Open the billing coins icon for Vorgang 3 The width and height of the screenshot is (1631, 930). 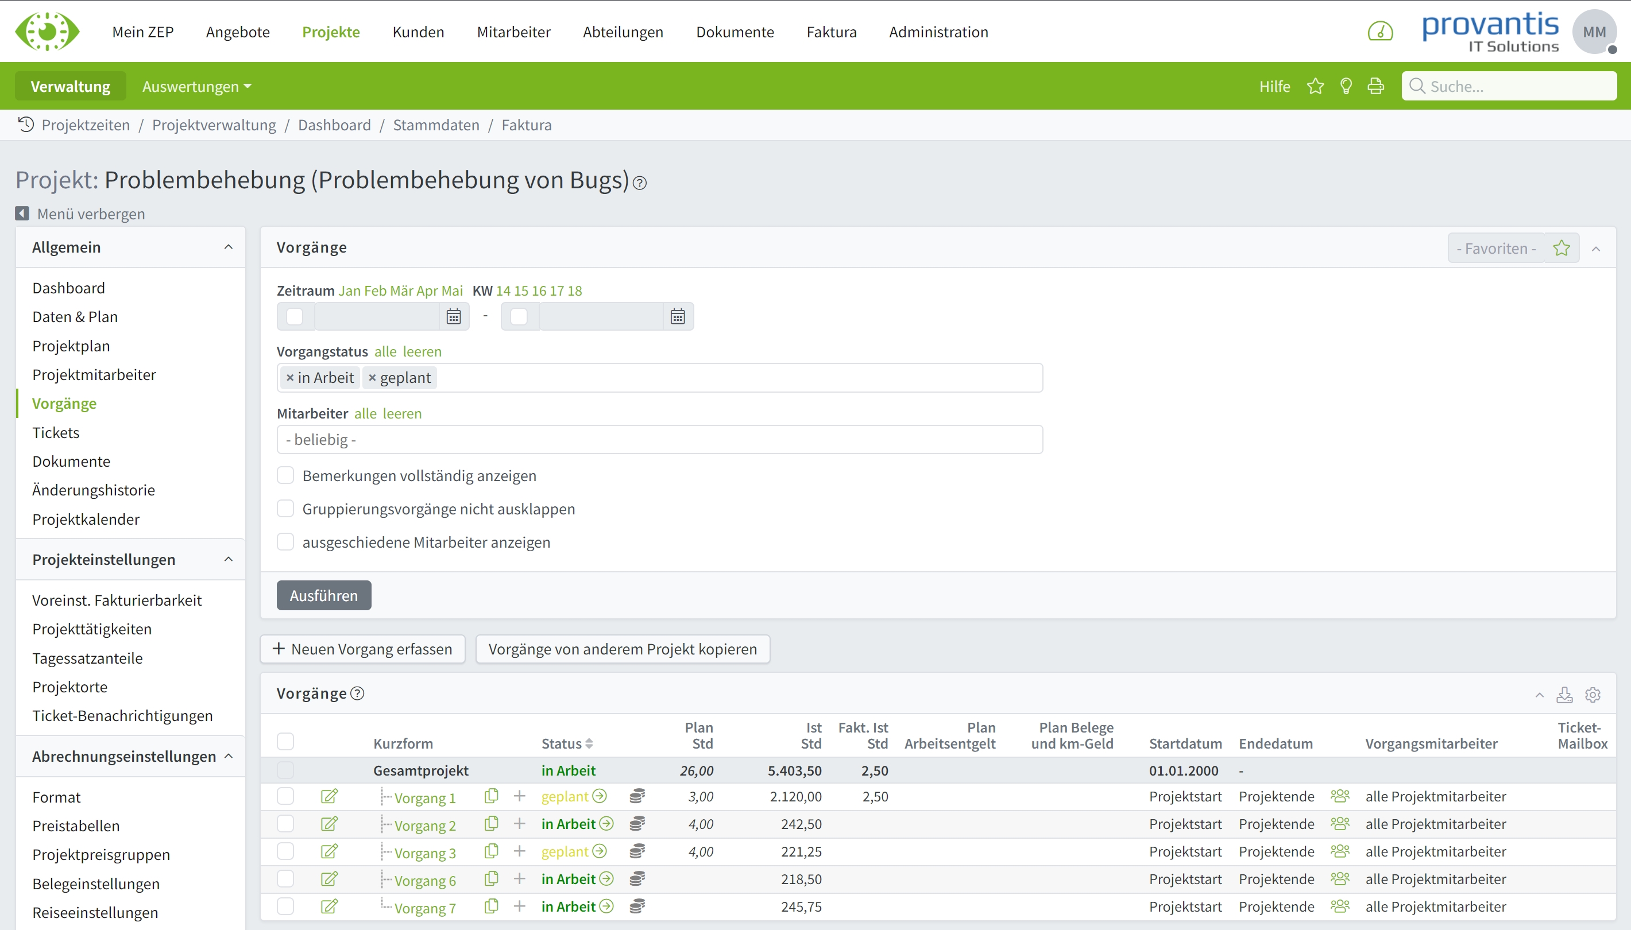click(637, 851)
